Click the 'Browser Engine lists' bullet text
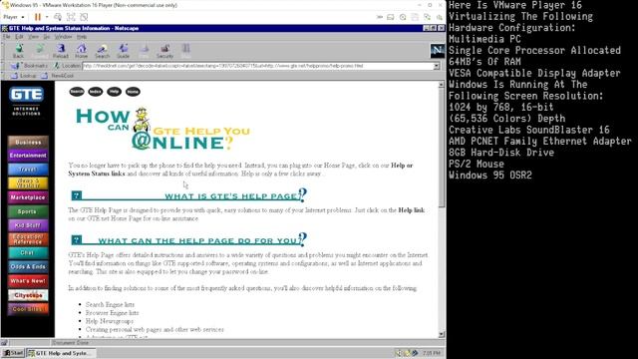The height and width of the screenshot is (359, 638). click(x=113, y=313)
